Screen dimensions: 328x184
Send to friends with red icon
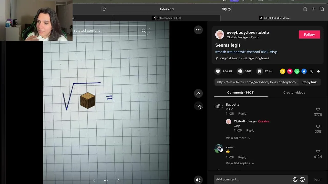pyautogui.click(x=290, y=71)
